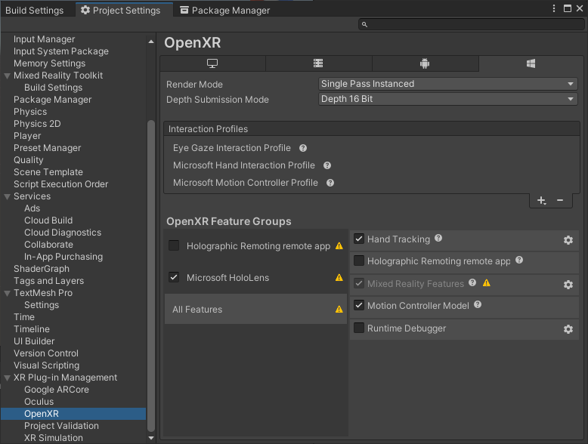The height and width of the screenshot is (444, 588).
Task: Switch to the Build Settings tab
Action: click(35, 10)
